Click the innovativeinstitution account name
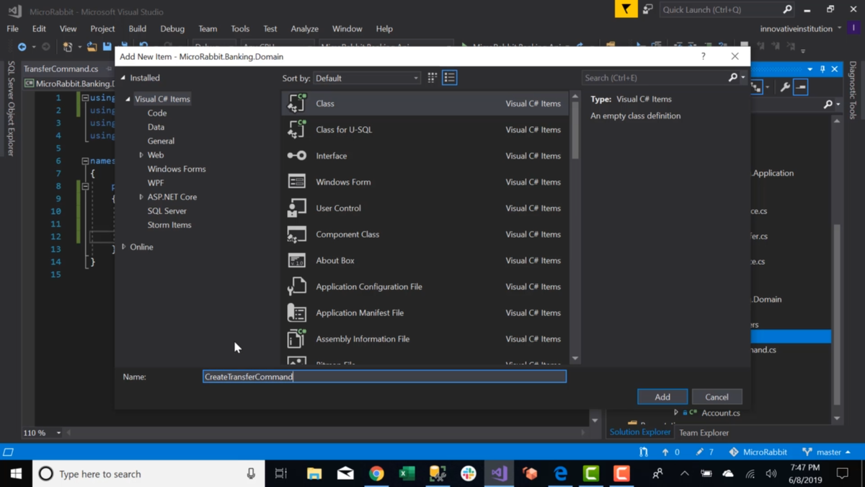Viewport: 865px width, 487px height. [x=797, y=29]
